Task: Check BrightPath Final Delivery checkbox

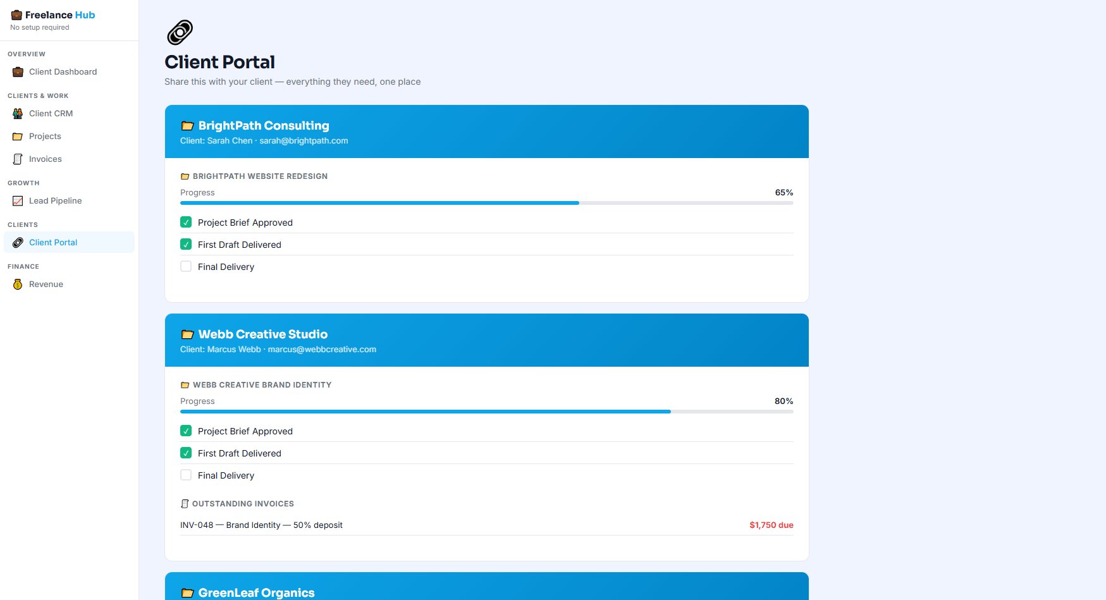Action: [x=186, y=267]
